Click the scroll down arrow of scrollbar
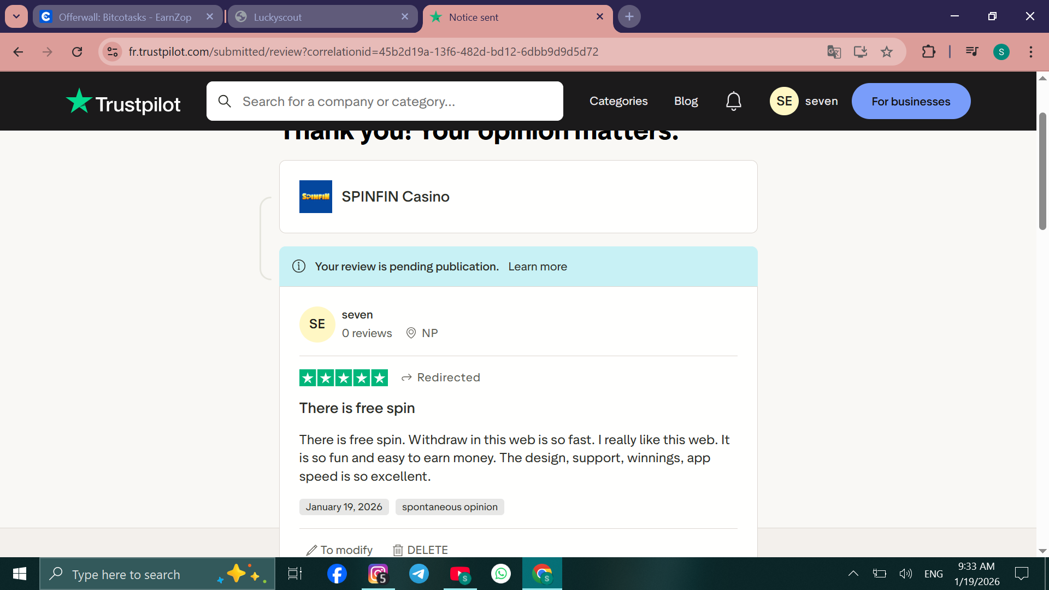The image size is (1049, 590). (1042, 551)
